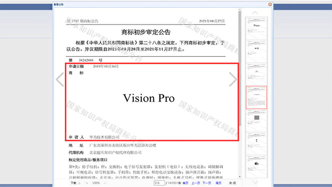The image size is (332, 187).
Task: Select the highlighted Vision Pro thumbnail
Action: point(256,97)
